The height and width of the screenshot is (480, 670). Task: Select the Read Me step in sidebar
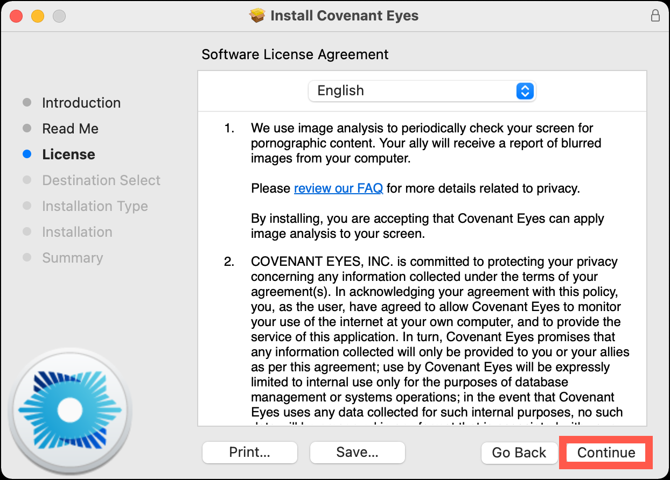pos(70,129)
